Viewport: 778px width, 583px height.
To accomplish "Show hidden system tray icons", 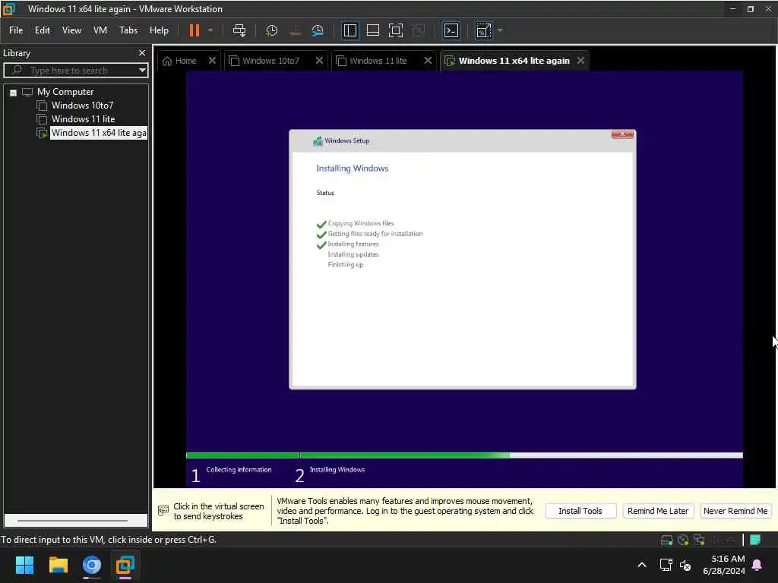I will pos(641,565).
